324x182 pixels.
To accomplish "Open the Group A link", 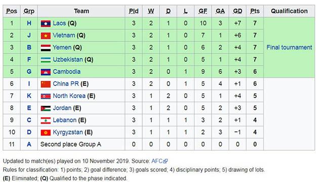I will [x=29, y=144].
